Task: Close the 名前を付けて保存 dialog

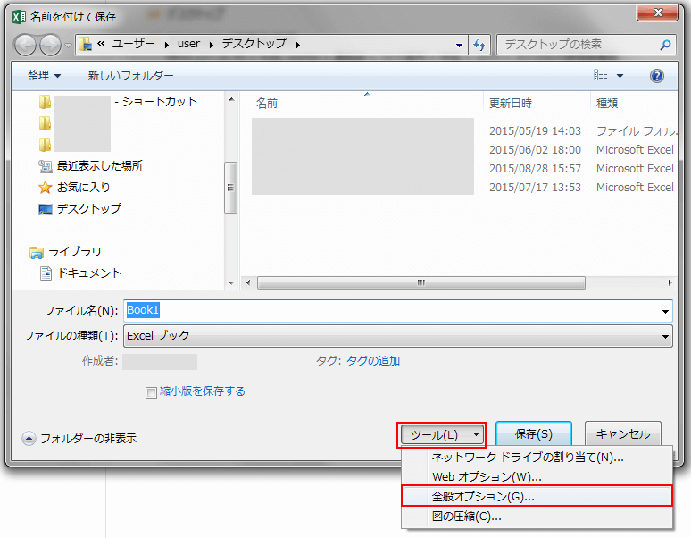Action: 657,13
